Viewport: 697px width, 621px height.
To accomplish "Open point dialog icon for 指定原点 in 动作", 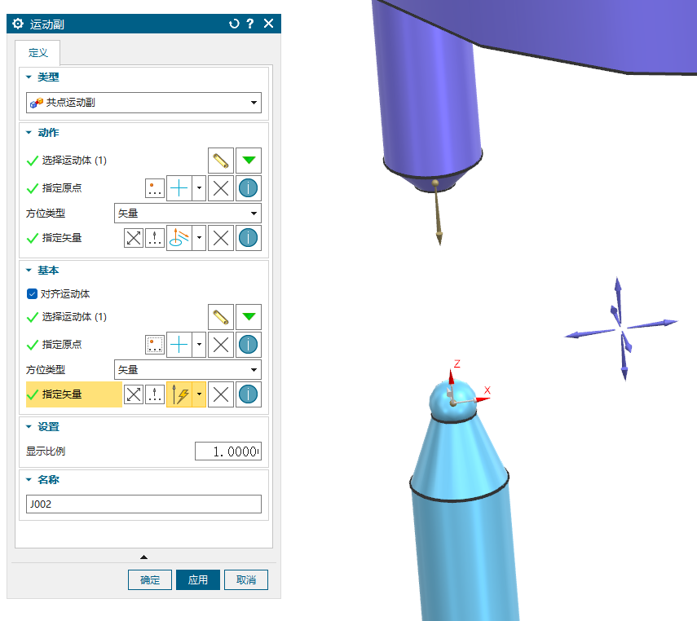I will click(x=155, y=189).
